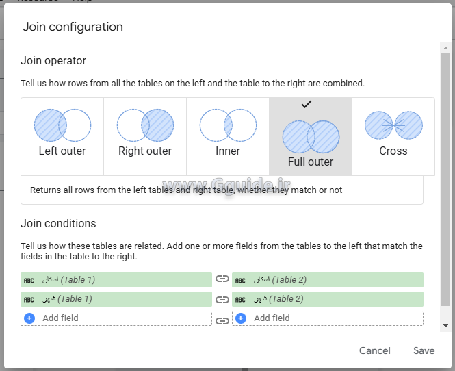Click link icon between شهر fields
The height and width of the screenshot is (371, 455).
pos(222,299)
